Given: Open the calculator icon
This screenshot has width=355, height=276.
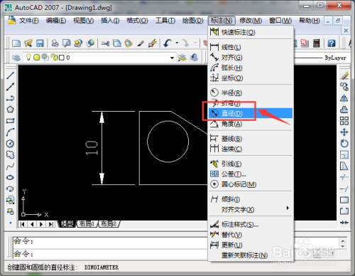Looking at the screenshot, I should click(317, 43).
